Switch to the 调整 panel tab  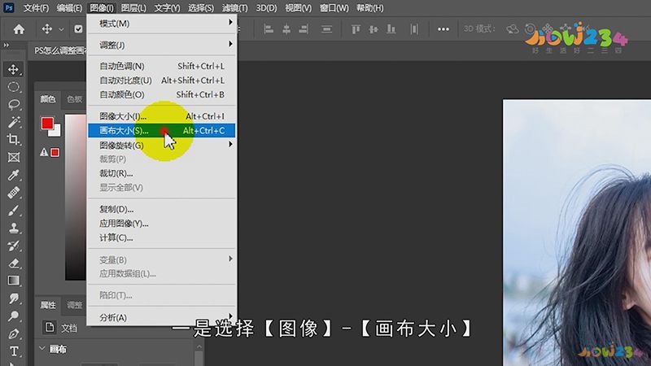[74, 305]
